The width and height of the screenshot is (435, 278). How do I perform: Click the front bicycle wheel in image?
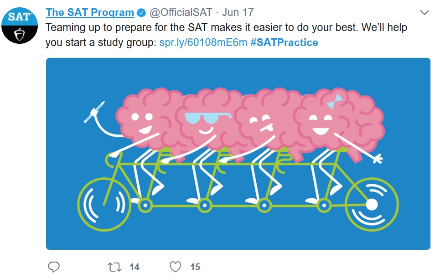tap(104, 204)
